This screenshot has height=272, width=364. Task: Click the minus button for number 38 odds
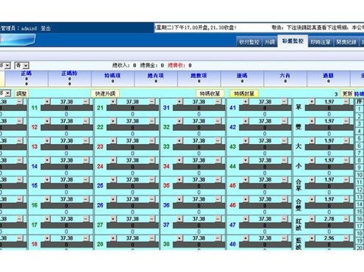click(218, 238)
